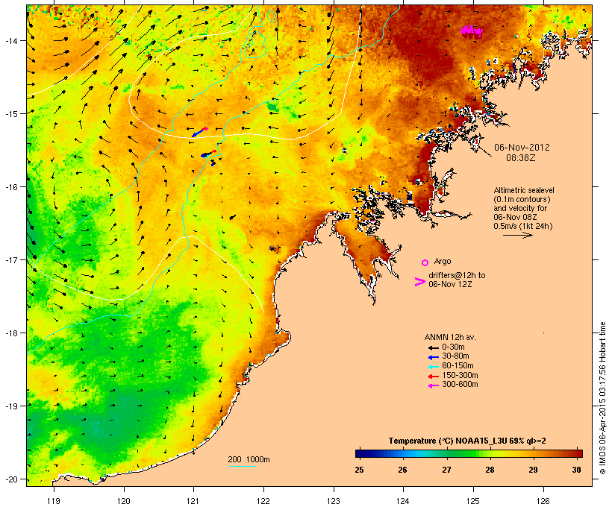Click the ANMN 12h av. legend heading
The height and width of the screenshot is (507, 612).
450,337
